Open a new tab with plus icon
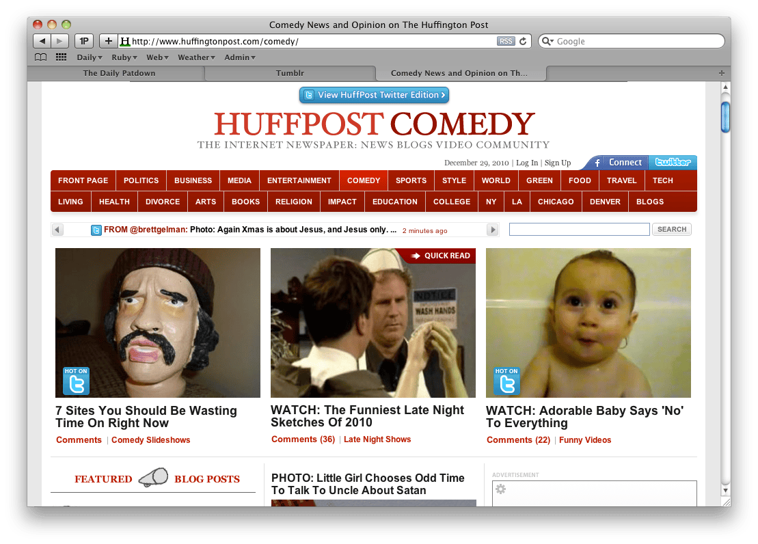Viewport: 758px width, 544px height. point(721,73)
